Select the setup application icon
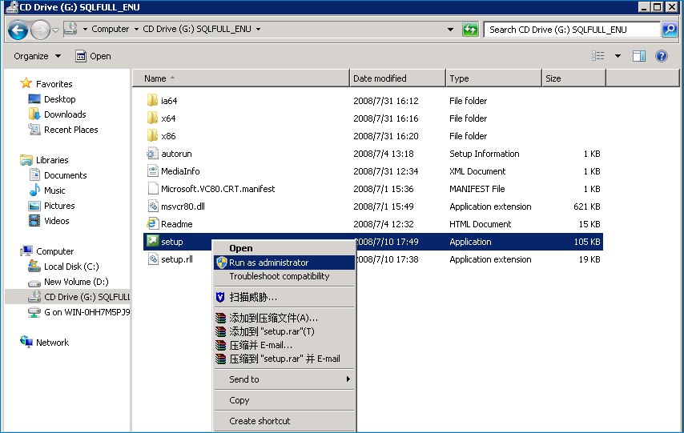 pyautogui.click(x=152, y=241)
